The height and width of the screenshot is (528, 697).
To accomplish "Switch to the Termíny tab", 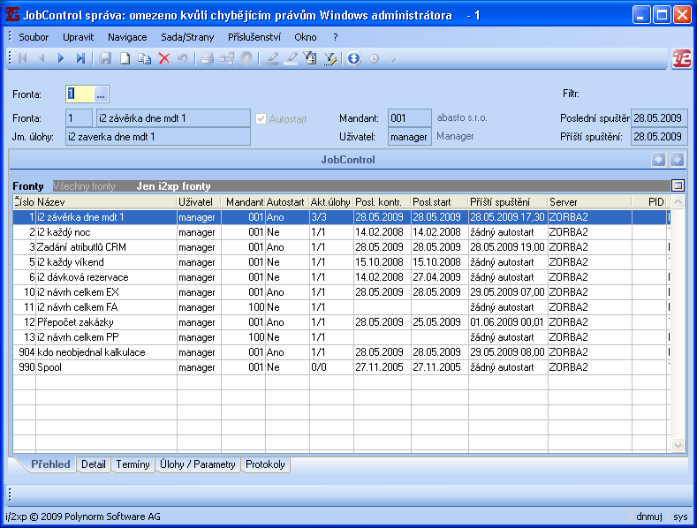I will coord(133,464).
